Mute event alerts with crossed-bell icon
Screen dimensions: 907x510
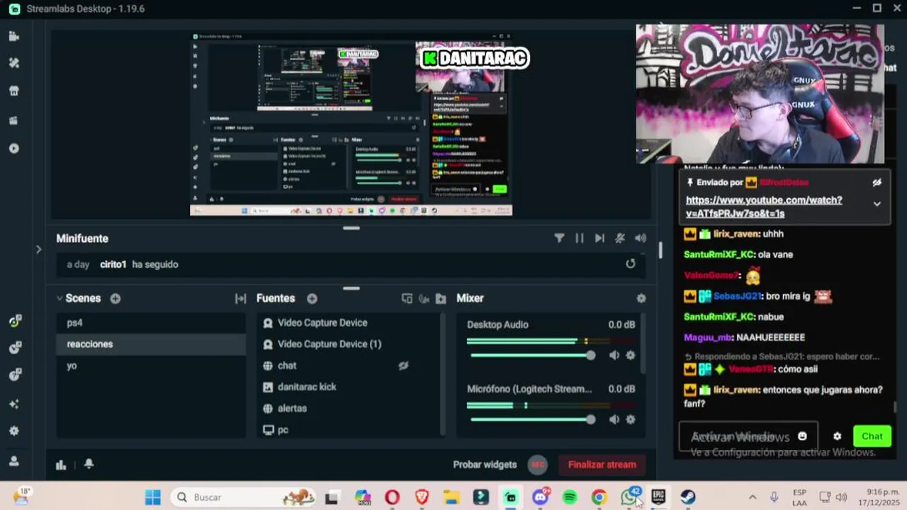[620, 239]
